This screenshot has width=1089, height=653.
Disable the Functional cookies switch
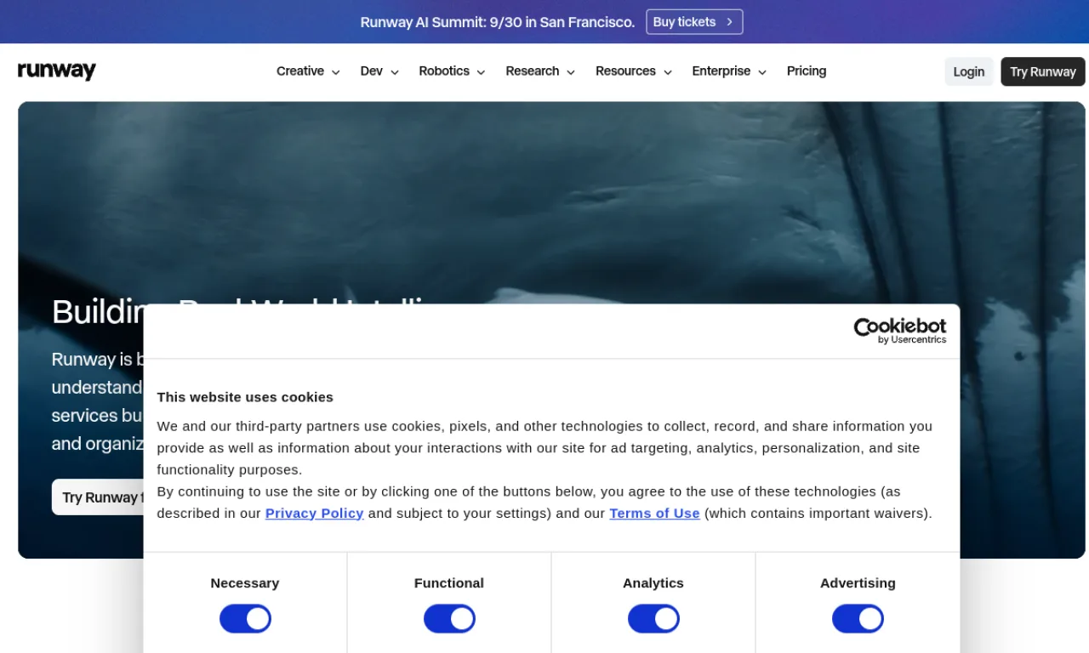pyautogui.click(x=449, y=619)
